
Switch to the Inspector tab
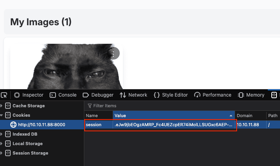point(29,95)
